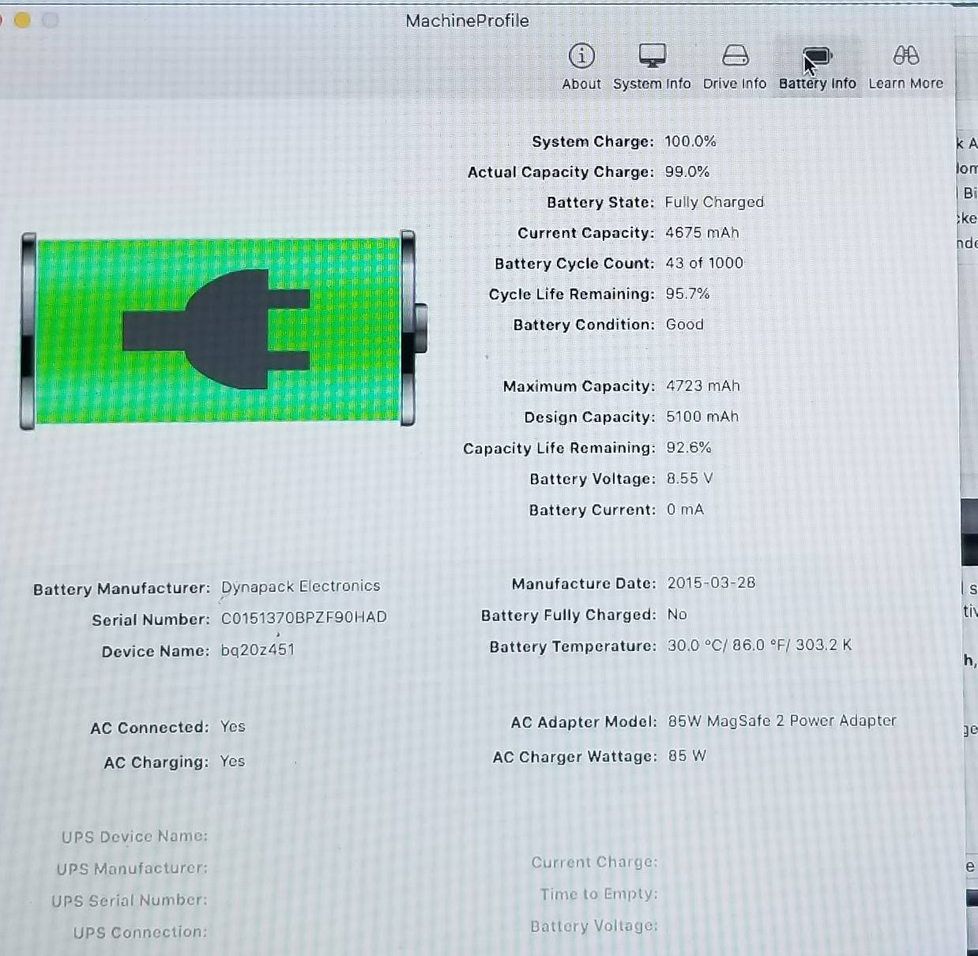Click the battery condition Good value

[684, 325]
